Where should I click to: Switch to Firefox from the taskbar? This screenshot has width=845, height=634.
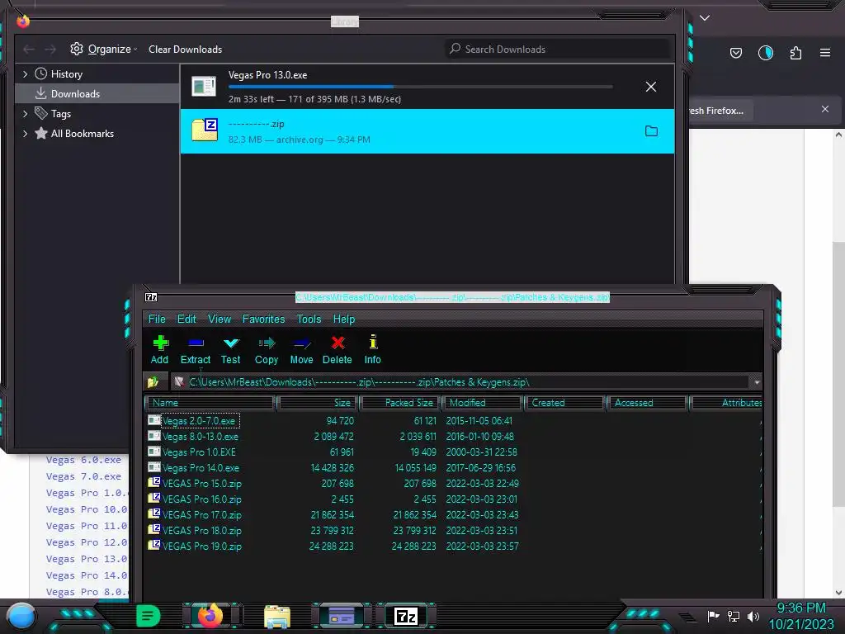[x=210, y=616]
